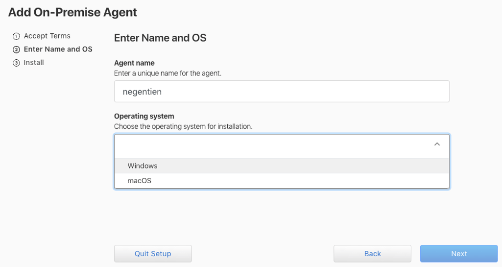
Task: Click the 'Choose the operating system' hint text
Action: pos(183,126)
